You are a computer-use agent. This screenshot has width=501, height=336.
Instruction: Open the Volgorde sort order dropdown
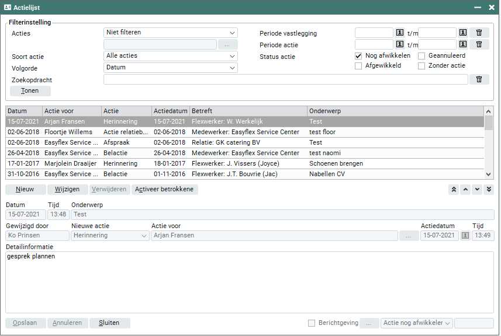tap(171, 68)
